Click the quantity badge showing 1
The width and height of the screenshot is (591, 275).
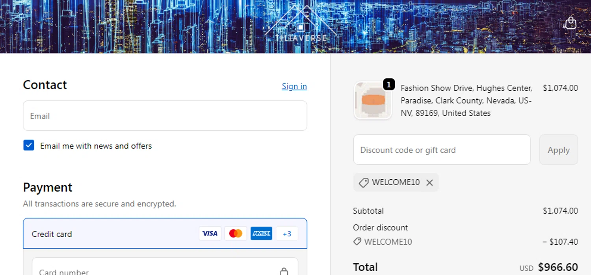click(x=389, y=84)
